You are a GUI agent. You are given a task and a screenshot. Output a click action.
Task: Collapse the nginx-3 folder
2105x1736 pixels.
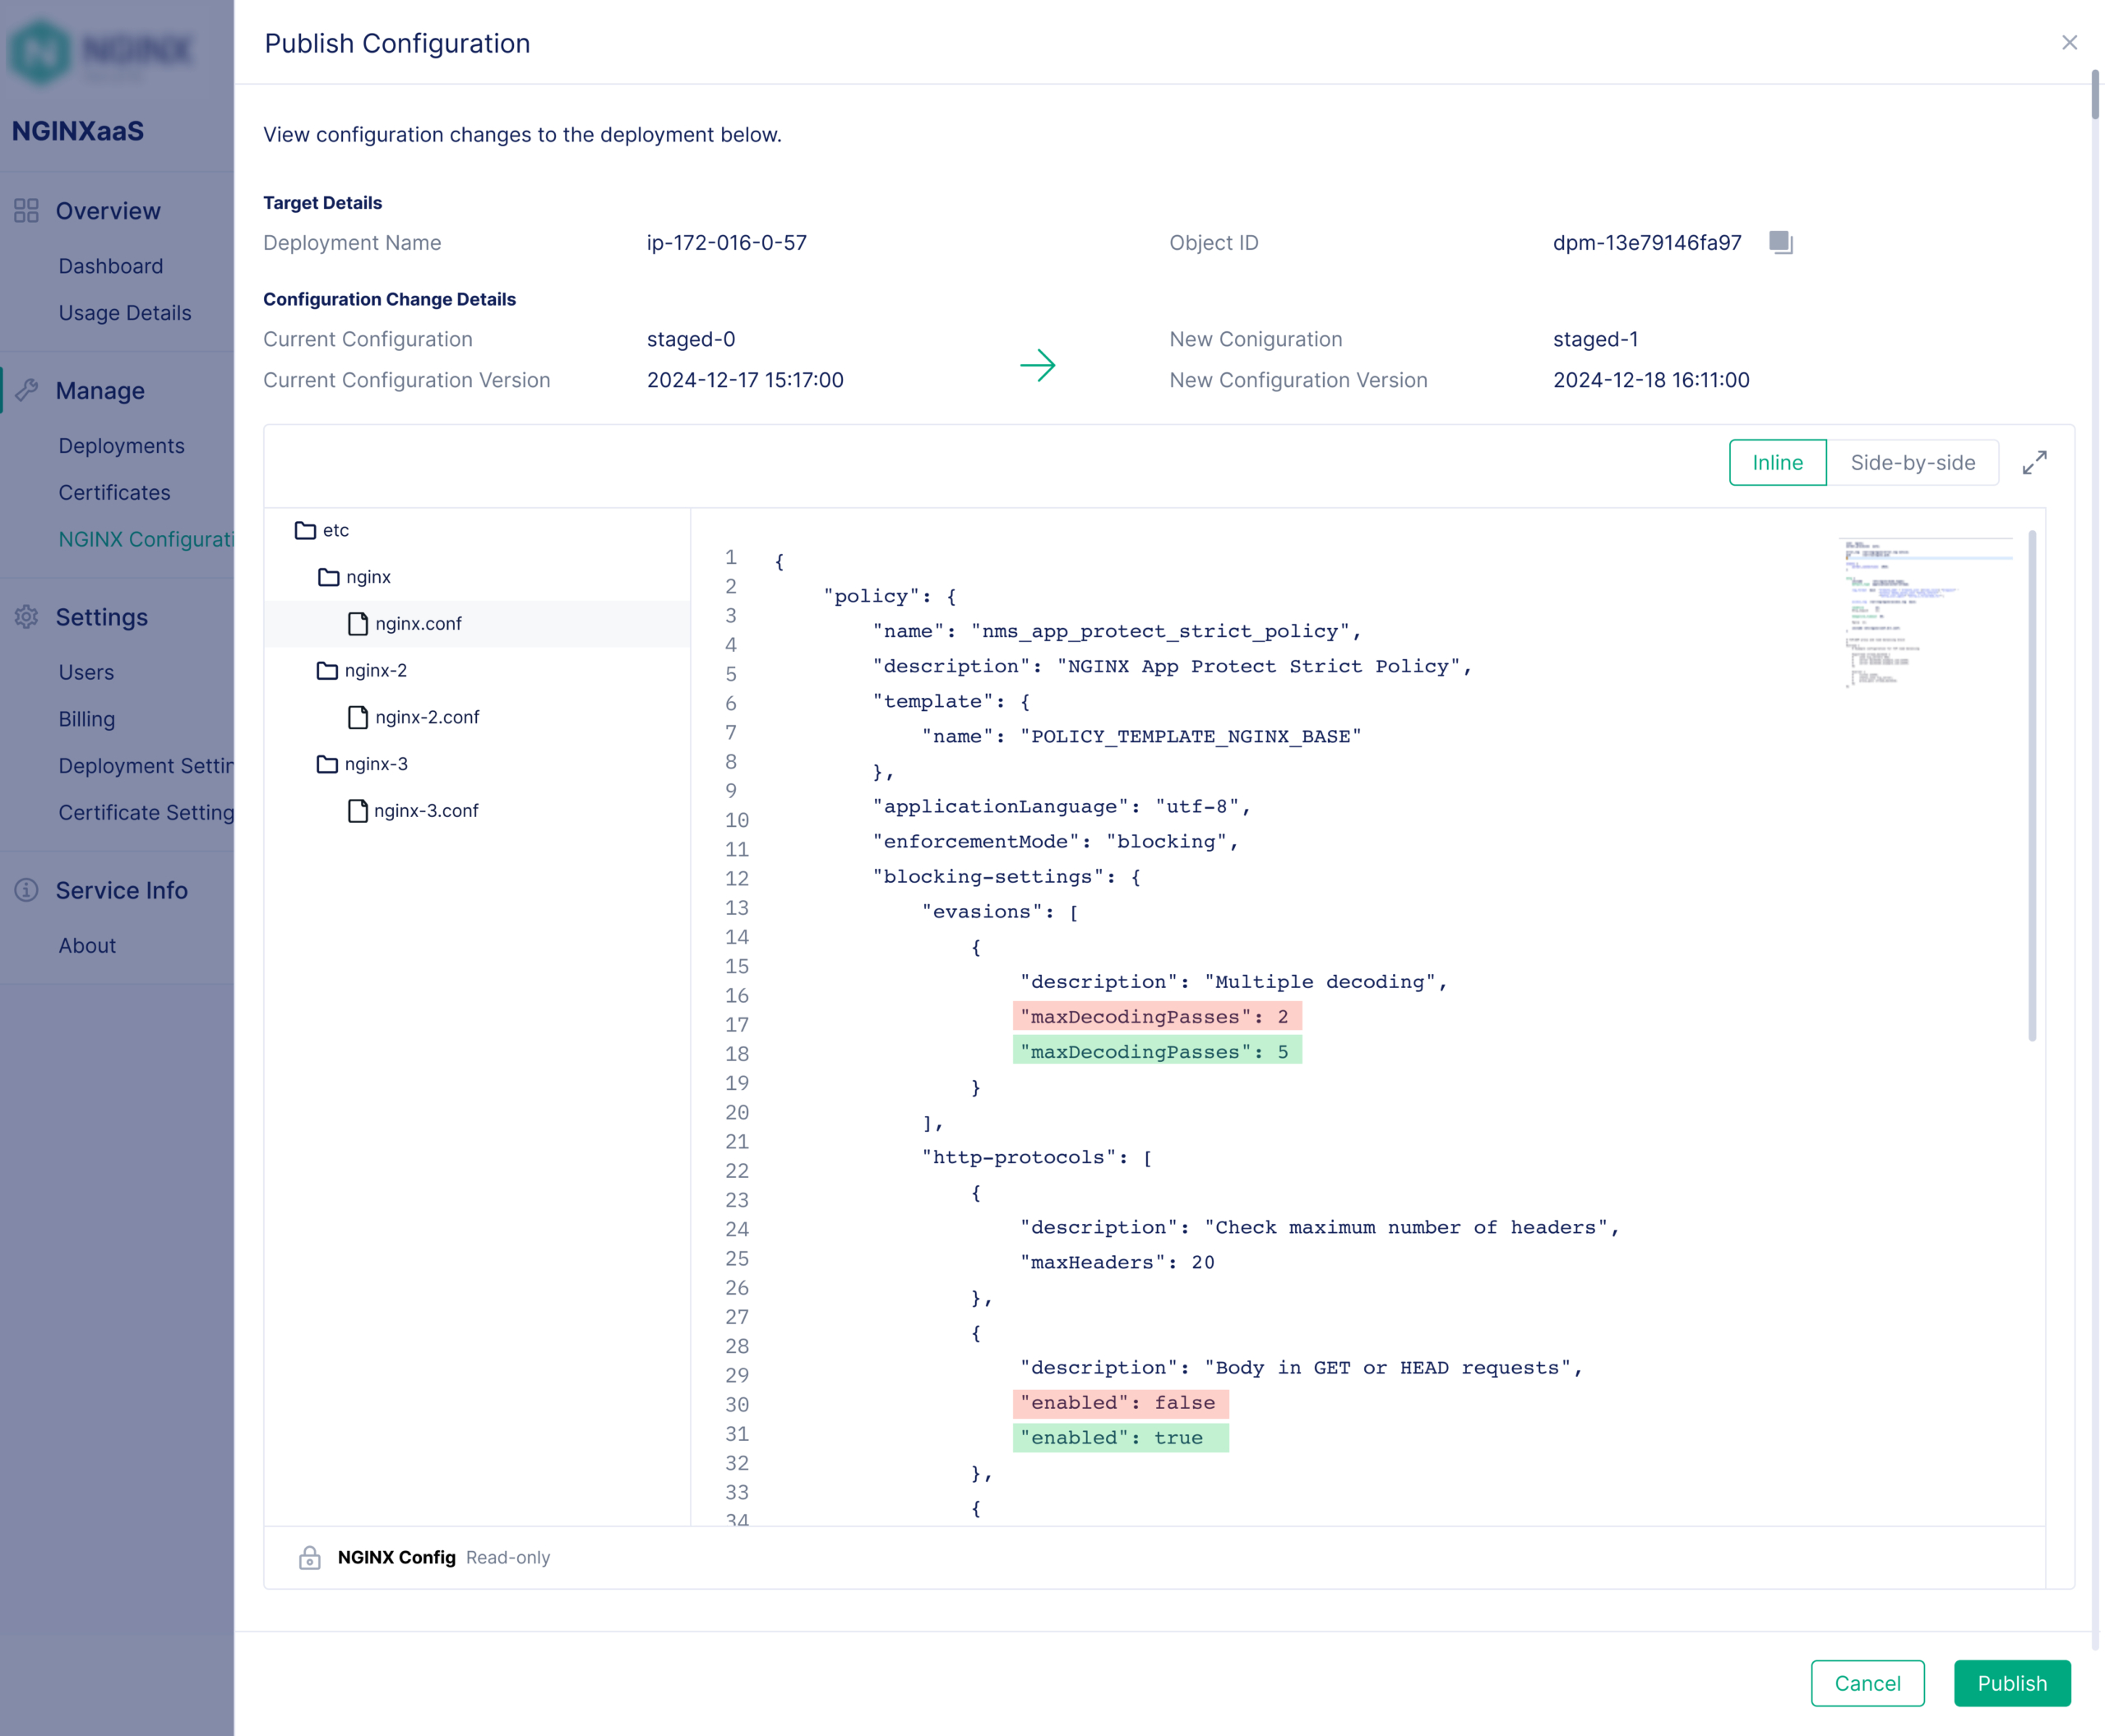coord(327,764)
